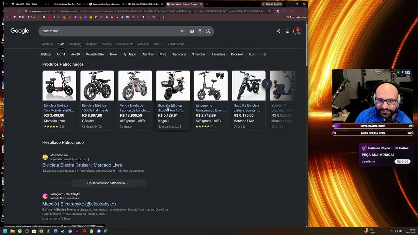
Task: Start a voice search with the microphone
Action: [200, 31]
